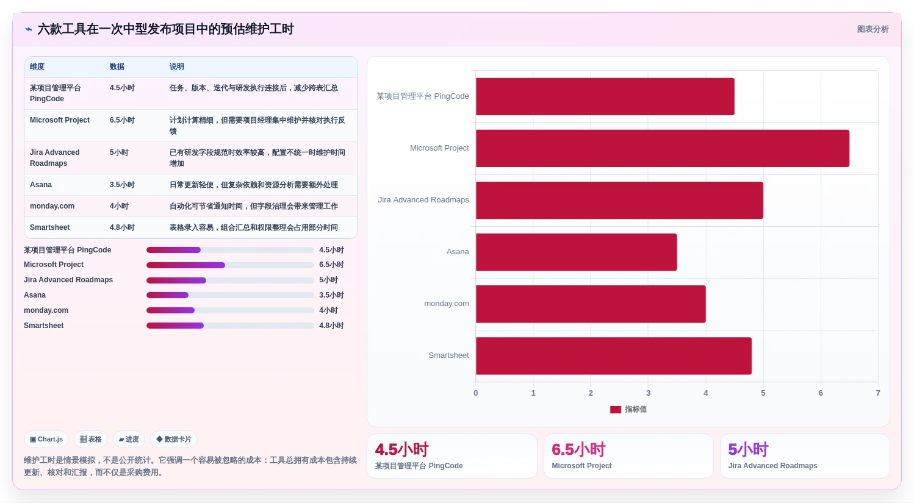914x503 pixels.
Task: Click the description starting 计划计算精细
Action: 257,126
